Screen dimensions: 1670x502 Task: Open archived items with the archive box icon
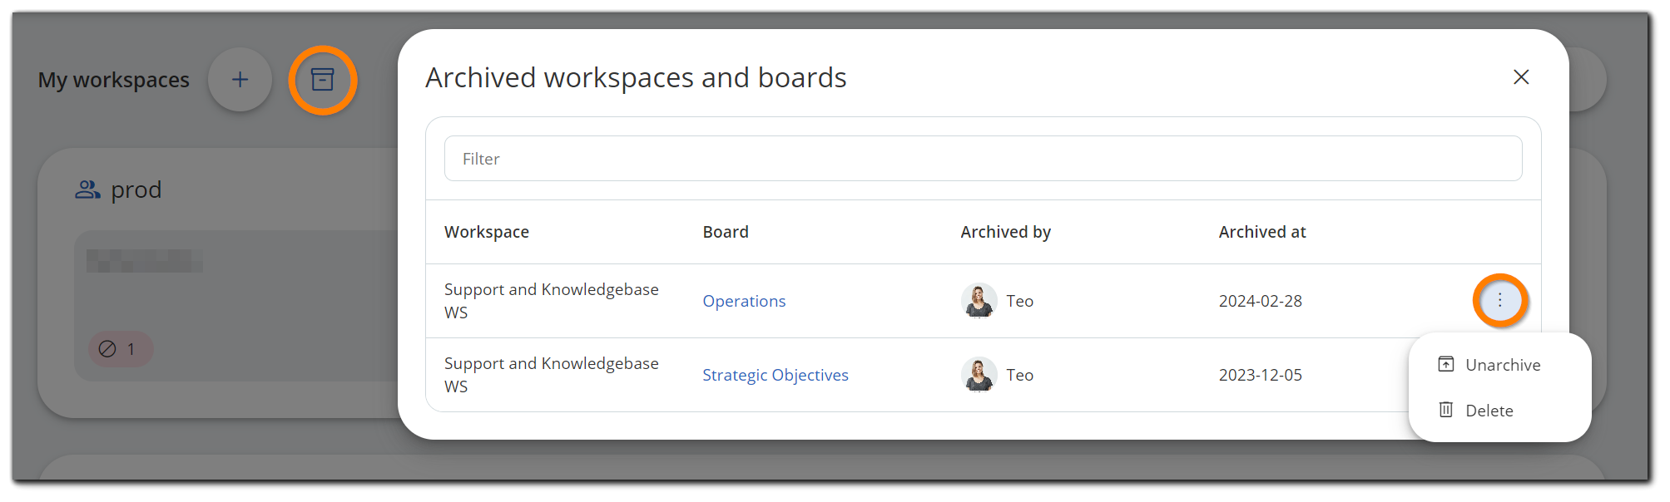click(x=323, y=79)
